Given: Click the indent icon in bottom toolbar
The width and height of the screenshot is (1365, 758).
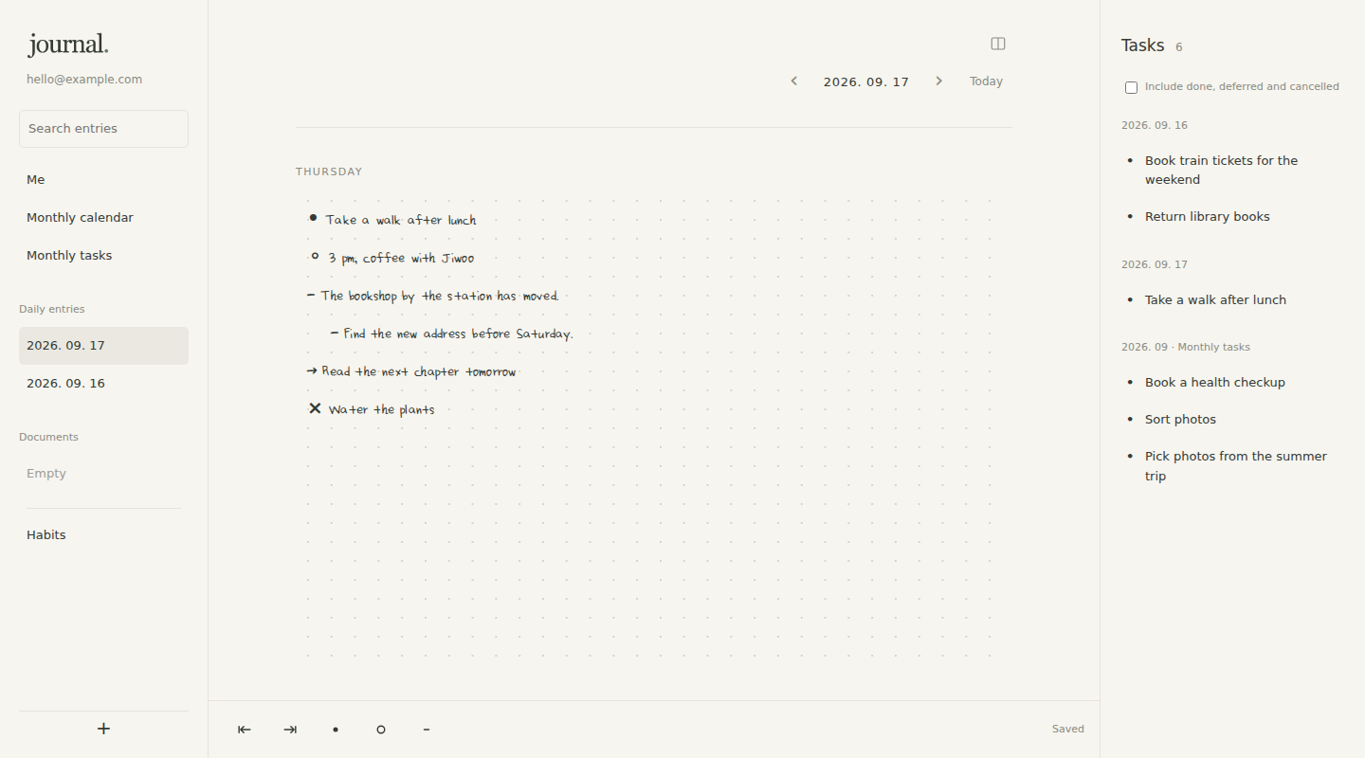Looking at the screenshot, I should coord(290,730).
